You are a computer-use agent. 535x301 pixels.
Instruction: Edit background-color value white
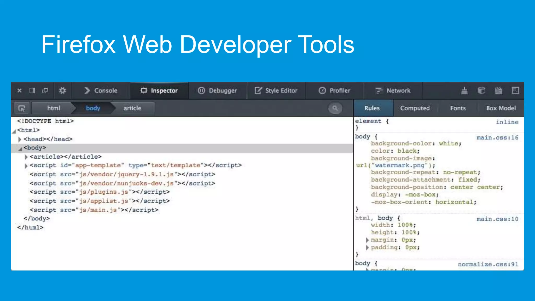click(x=449, y=143)
